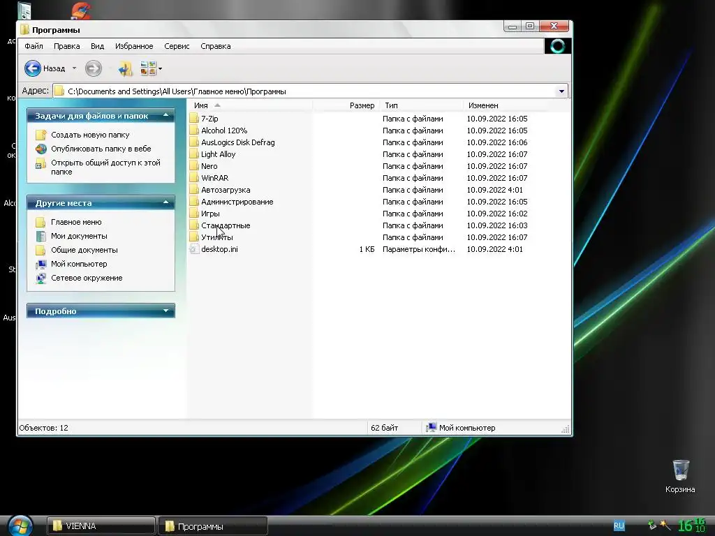Select the desktop.ini file name
This screenshot has height=536, width=715.
(x=219, y=249)
